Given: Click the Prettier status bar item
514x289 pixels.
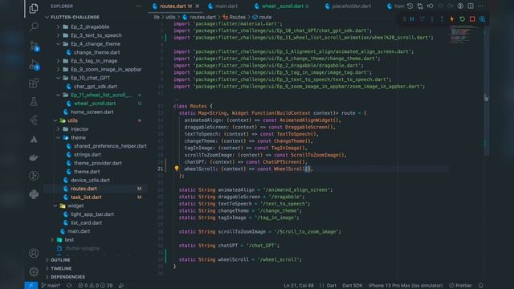Looking at the screenshot, I should click(460, 286).
